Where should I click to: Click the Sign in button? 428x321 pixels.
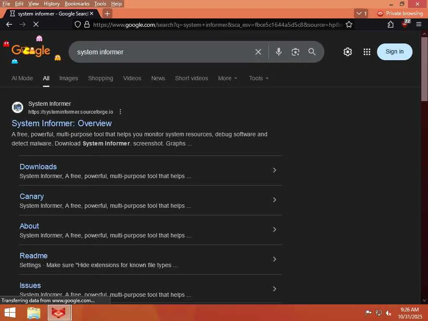[x=395, y=52]
